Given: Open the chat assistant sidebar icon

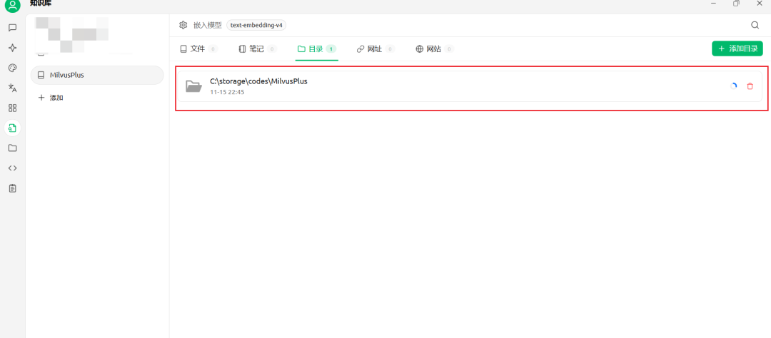Looking at the screenshot, I should pyautogui.click(x=13, y=28).
